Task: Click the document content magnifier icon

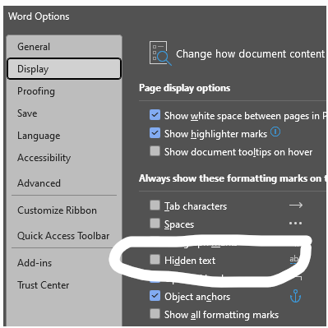Action: 160,53
